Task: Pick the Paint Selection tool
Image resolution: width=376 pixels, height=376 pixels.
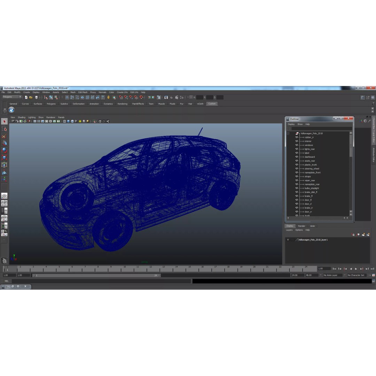Action: coord(4,136)
